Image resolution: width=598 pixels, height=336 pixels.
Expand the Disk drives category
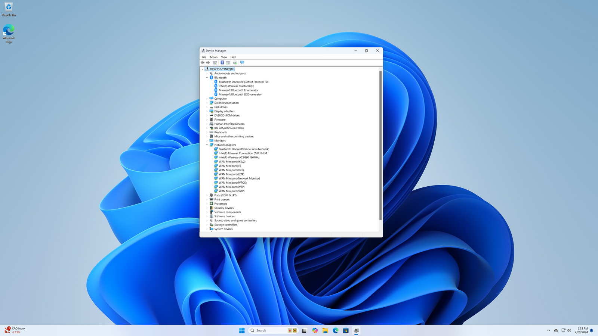207,107
